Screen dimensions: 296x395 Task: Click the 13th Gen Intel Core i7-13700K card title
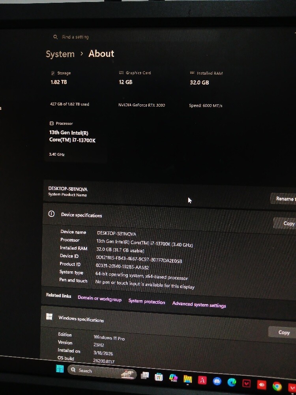pyautogui.click(x=72, y=137)
